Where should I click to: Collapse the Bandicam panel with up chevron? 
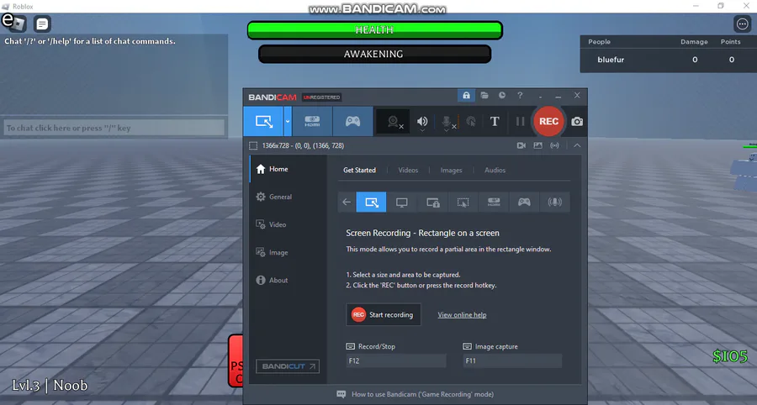tap(577, 145)
